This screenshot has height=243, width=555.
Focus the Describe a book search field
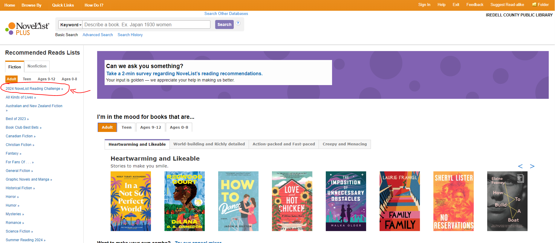click(146, 25)
